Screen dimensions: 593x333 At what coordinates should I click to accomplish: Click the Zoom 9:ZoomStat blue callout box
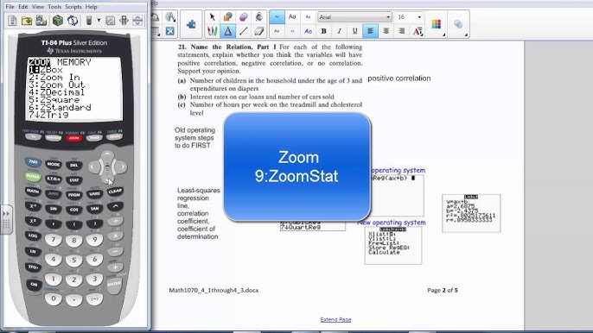click(296, 166)
